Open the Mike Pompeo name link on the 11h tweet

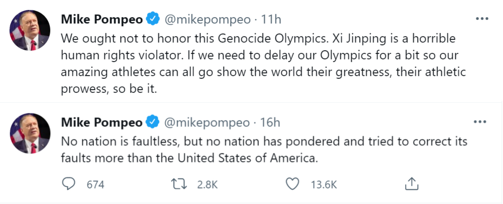tap(102, 20)
